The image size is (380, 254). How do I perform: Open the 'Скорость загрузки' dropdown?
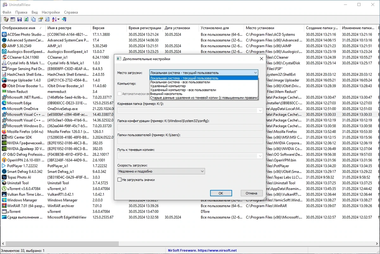click(x=161, y=171)
